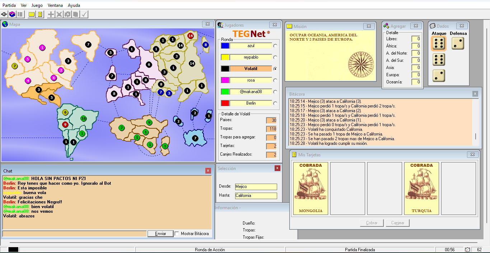490x253 pixels.
Task: Click the checkmark toolbar icon
Action: pyautogui.click(x=84, y=14)
